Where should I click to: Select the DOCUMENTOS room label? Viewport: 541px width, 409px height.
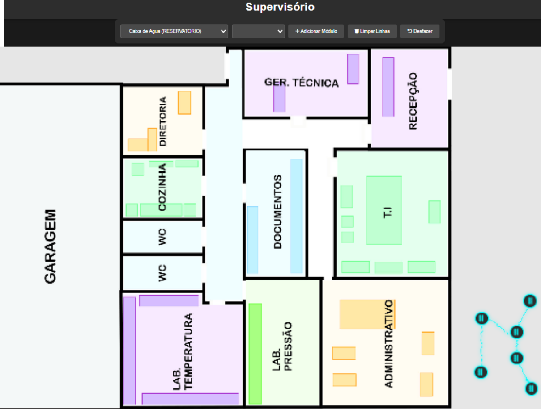click(x=277, y=212)
